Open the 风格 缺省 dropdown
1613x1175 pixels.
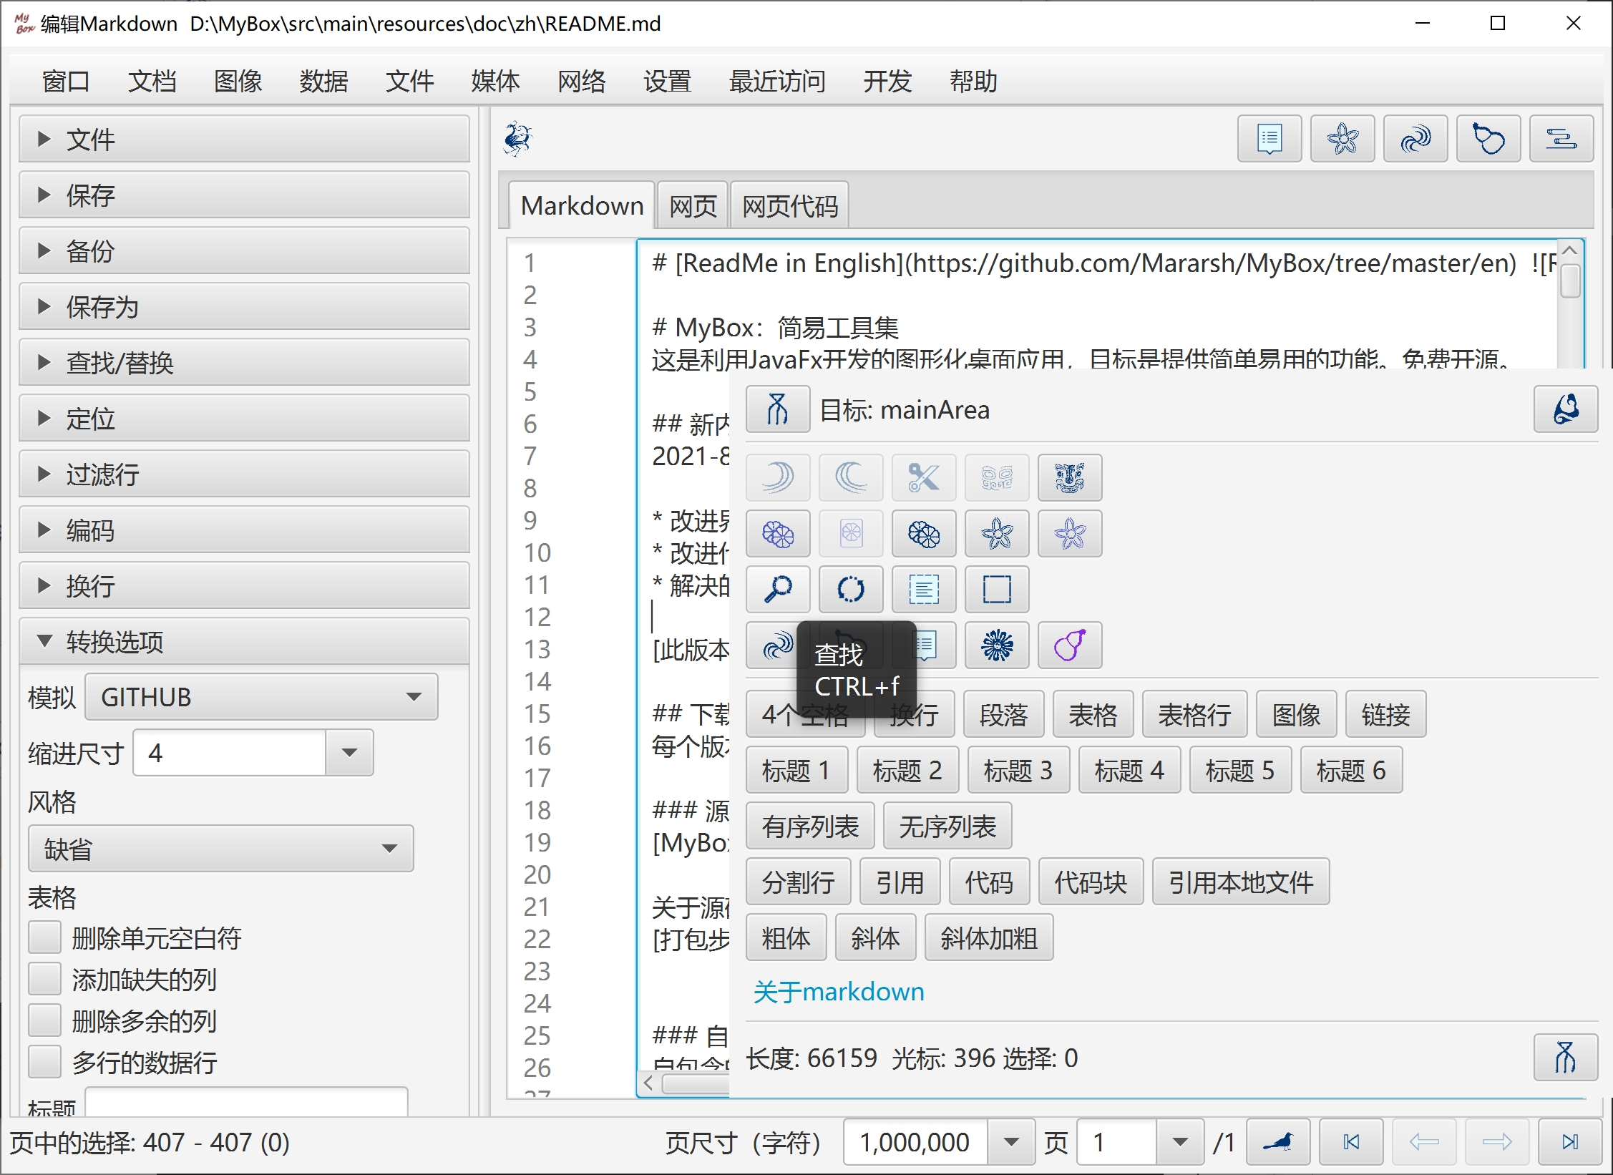[220, 849]
